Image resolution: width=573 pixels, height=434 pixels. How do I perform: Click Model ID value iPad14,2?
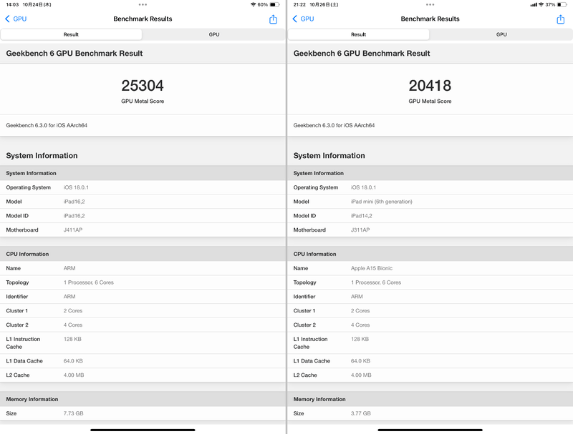click(362, 216)
